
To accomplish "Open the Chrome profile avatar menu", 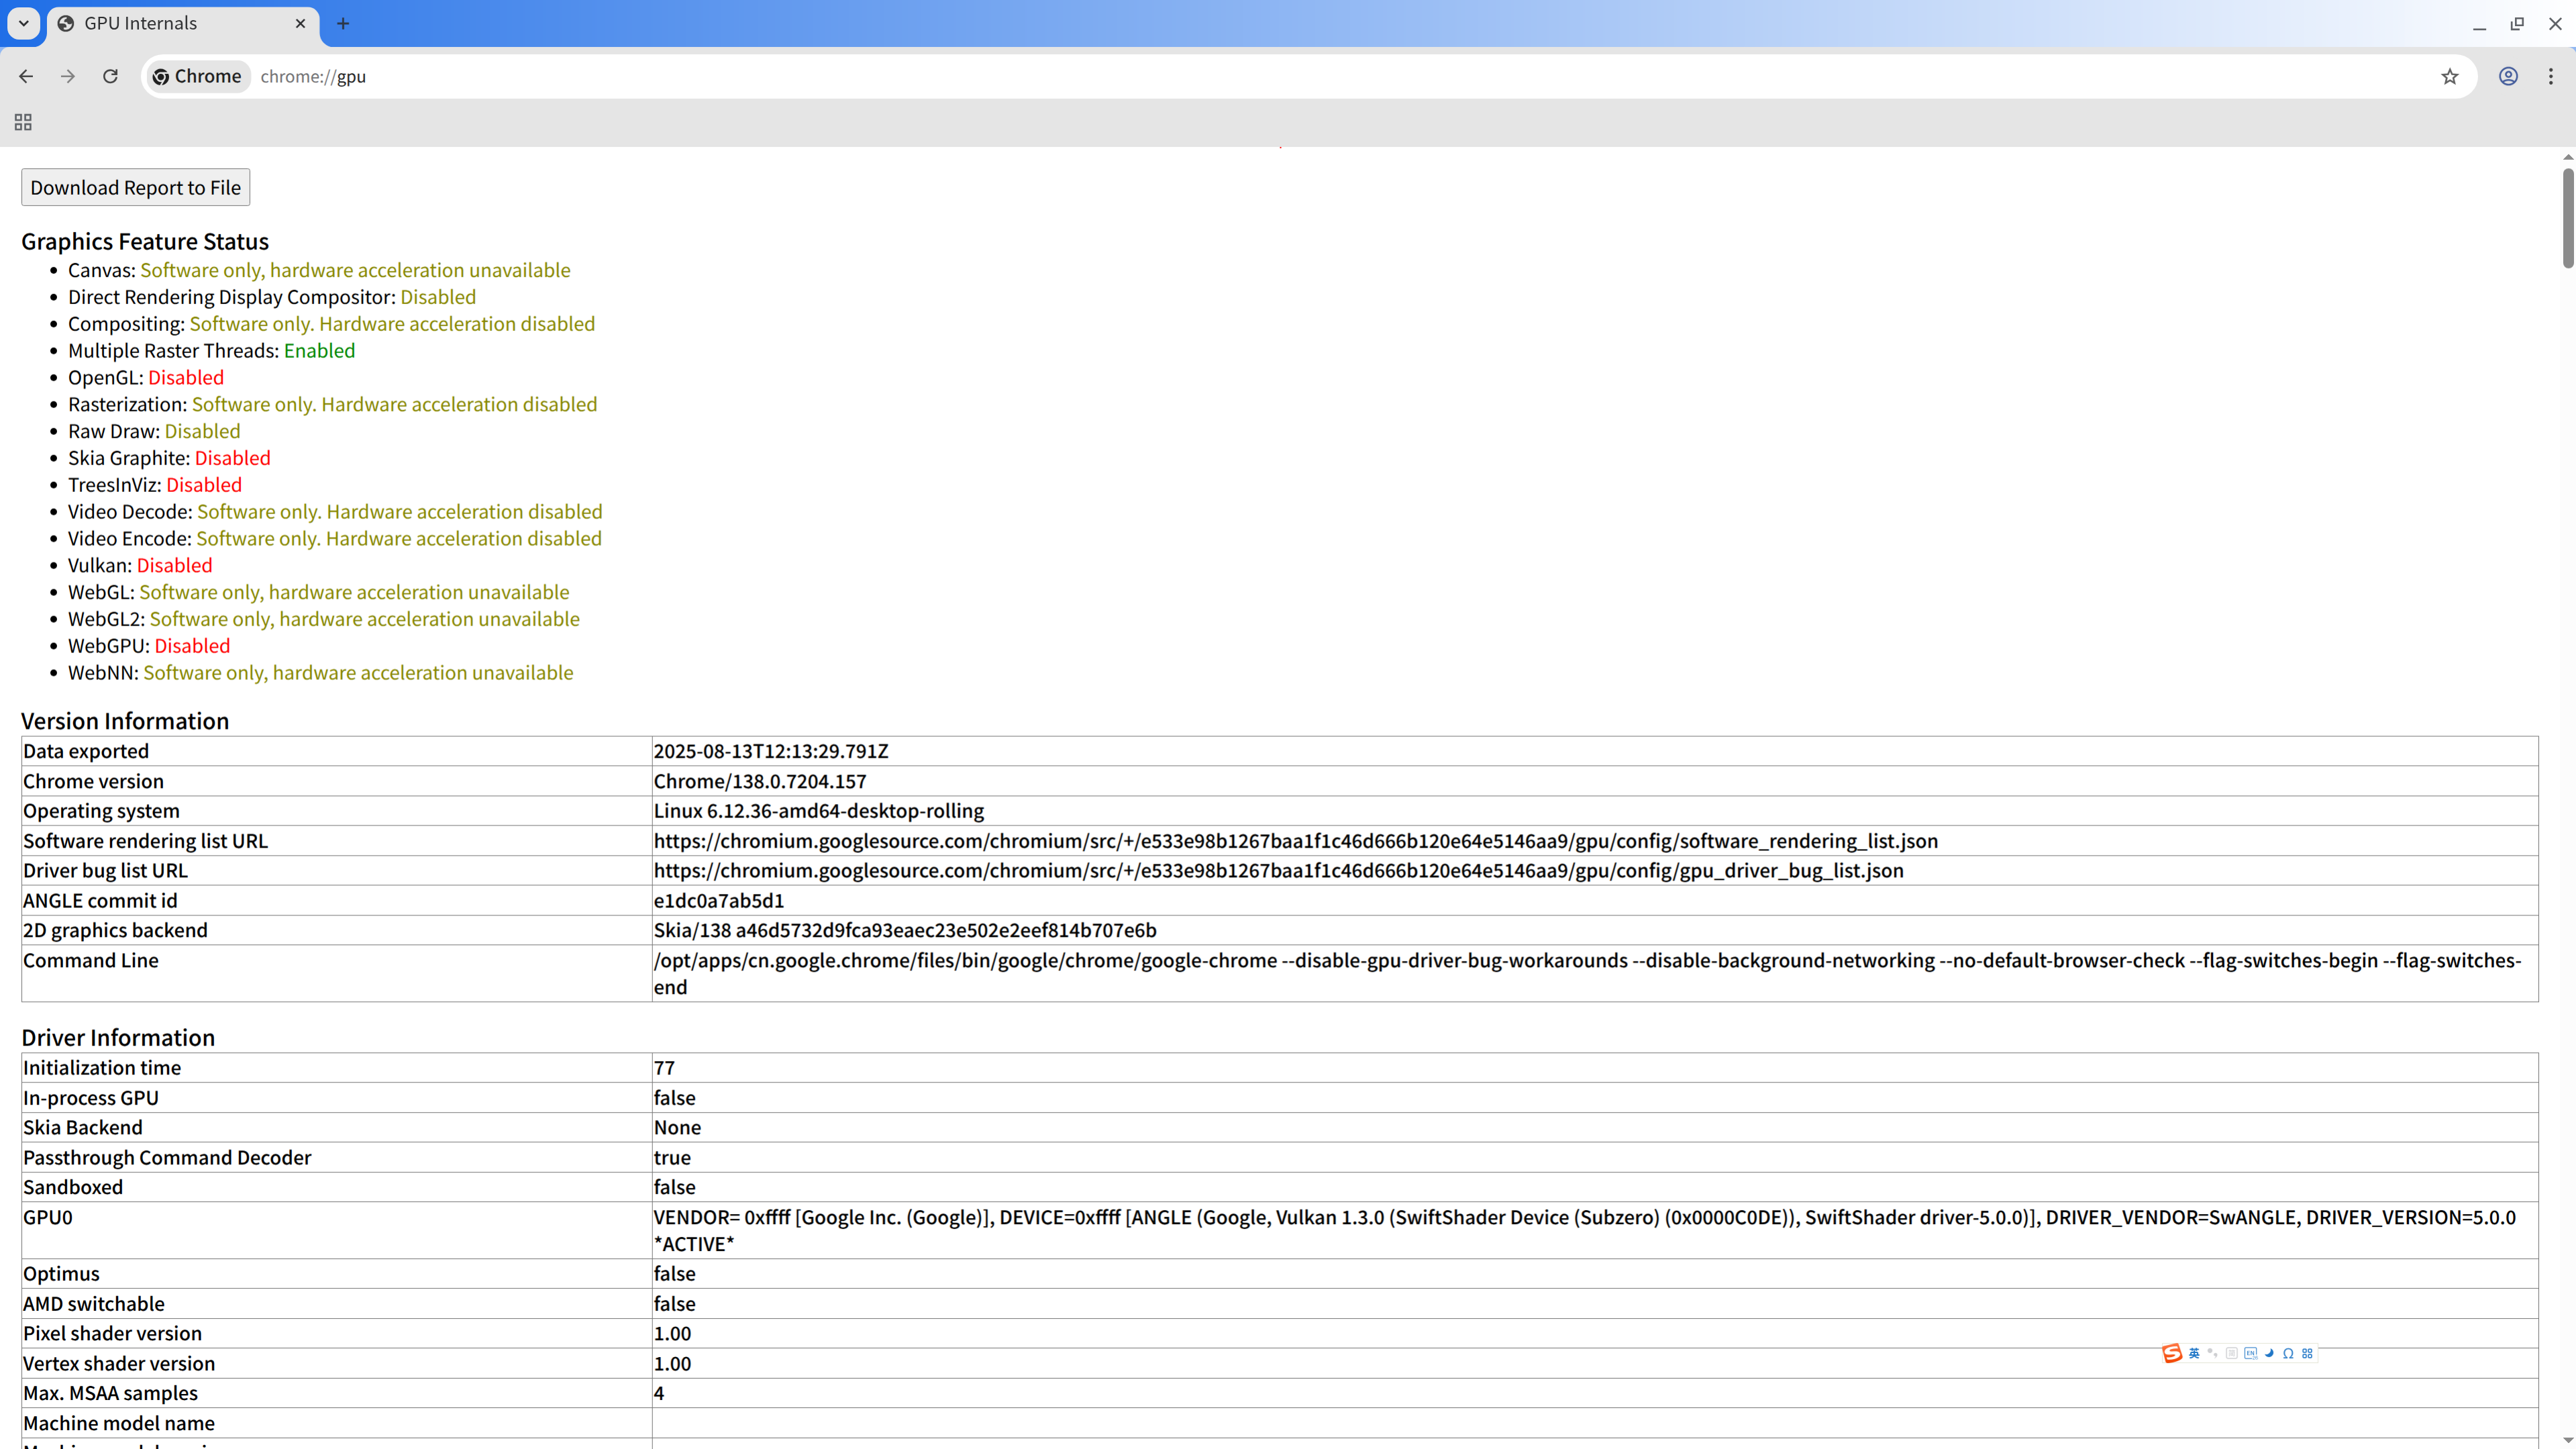I will pos(2508,76).
